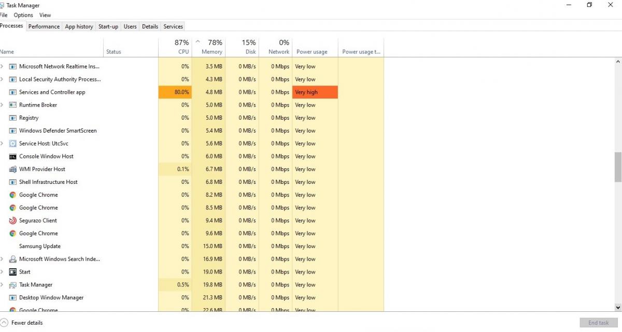Image resolution: width=622 pixels, height=332 pixels.
Task: Switch to the Performance tab
Action: [x=44, y=26]
